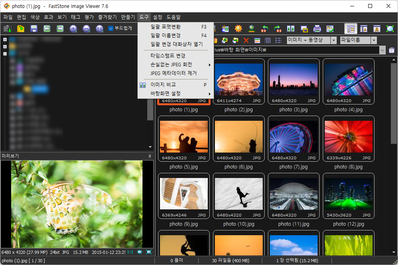The width and height of the screenshot is (398, 265).
Task: Collapse the 미리보기 preview panel
Action: (150, 156)
